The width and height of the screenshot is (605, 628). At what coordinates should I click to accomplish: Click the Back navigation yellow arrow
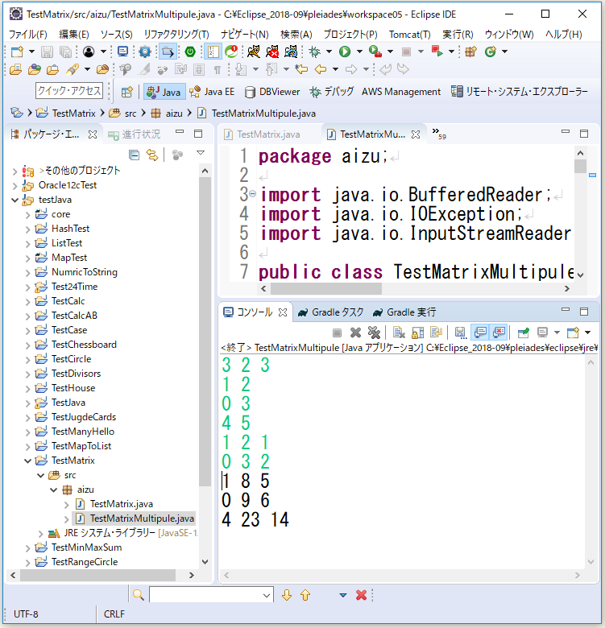click(321, 69)
